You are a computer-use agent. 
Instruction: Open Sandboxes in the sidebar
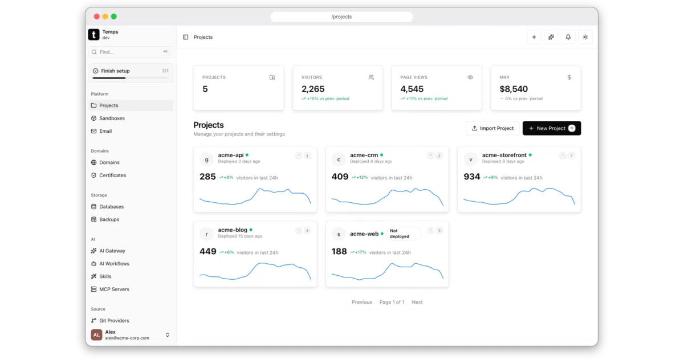click(131, 119)
